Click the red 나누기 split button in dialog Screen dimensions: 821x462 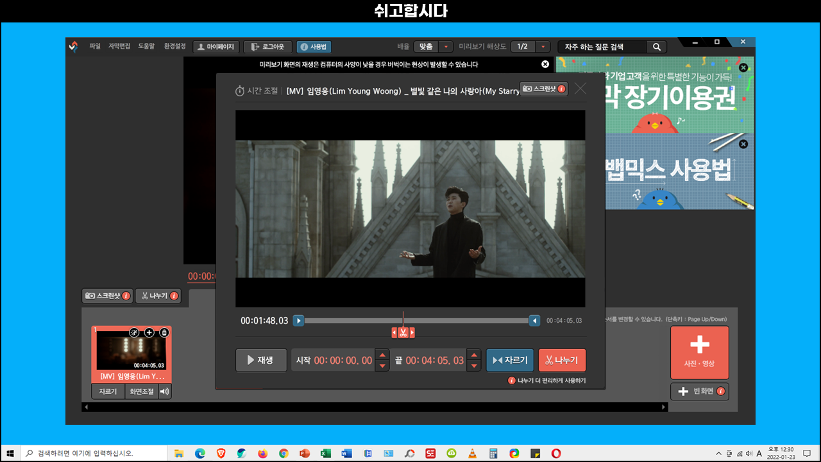tap(562, 360)
